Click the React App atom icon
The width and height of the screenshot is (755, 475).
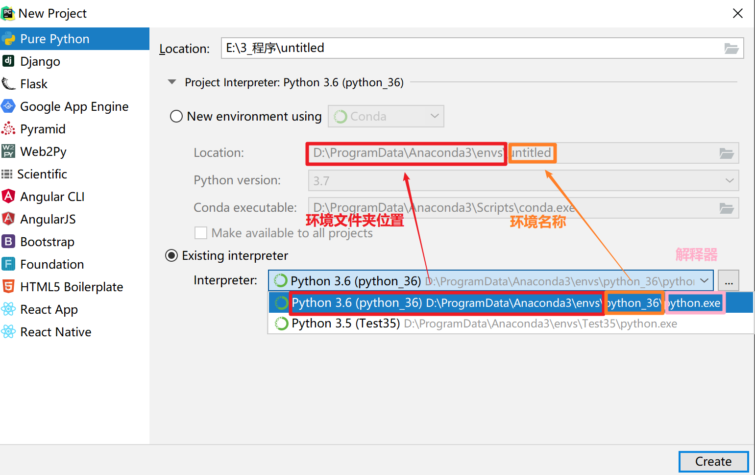[8, 309]
